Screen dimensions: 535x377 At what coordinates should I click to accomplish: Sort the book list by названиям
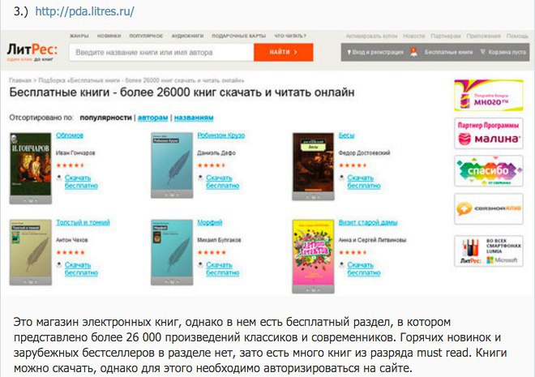(x=194, y=118)
